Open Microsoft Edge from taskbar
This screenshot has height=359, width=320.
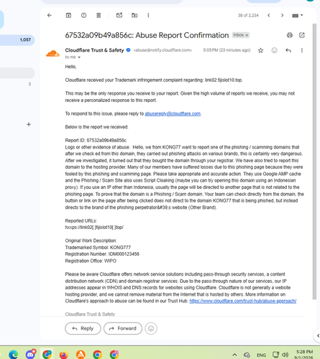(14, 354)
